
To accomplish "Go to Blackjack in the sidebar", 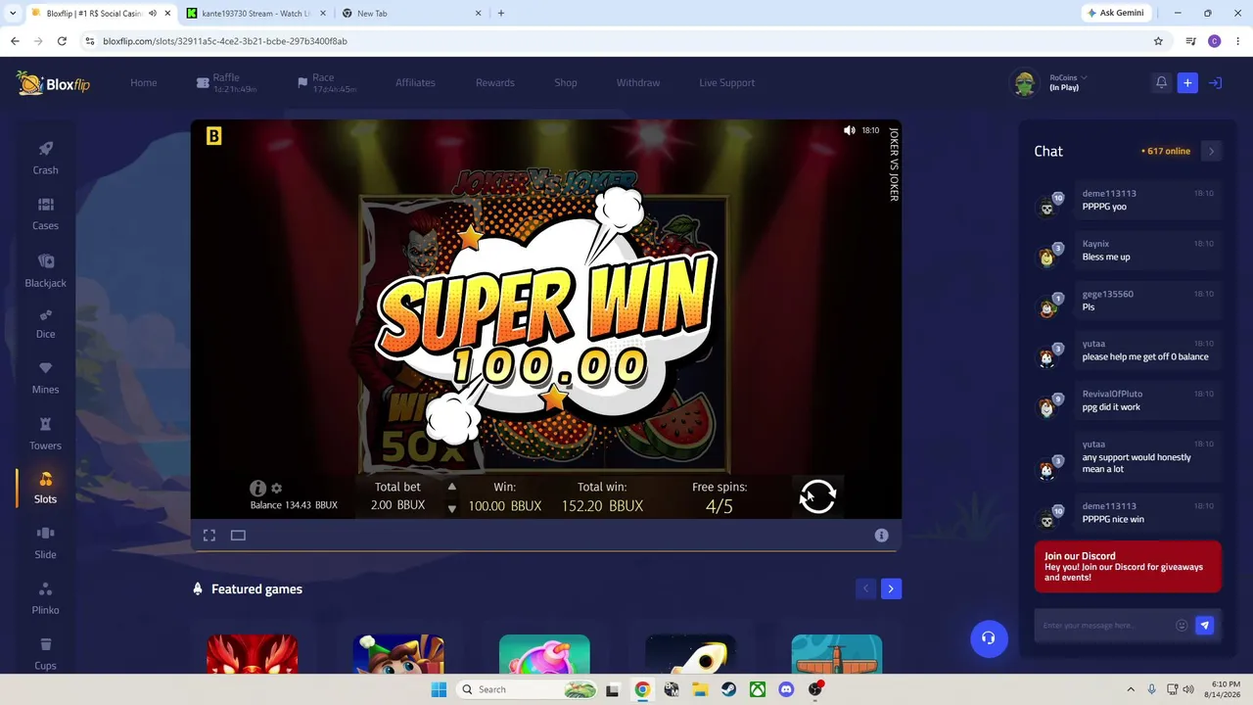I will click(x=45, y=270).
